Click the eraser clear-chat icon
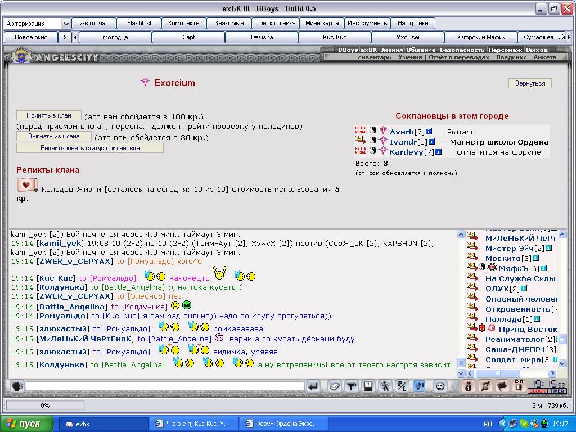 (334, 386)
